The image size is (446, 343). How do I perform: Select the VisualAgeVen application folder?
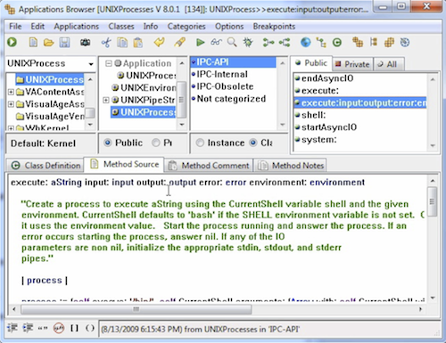pos(51,116)
